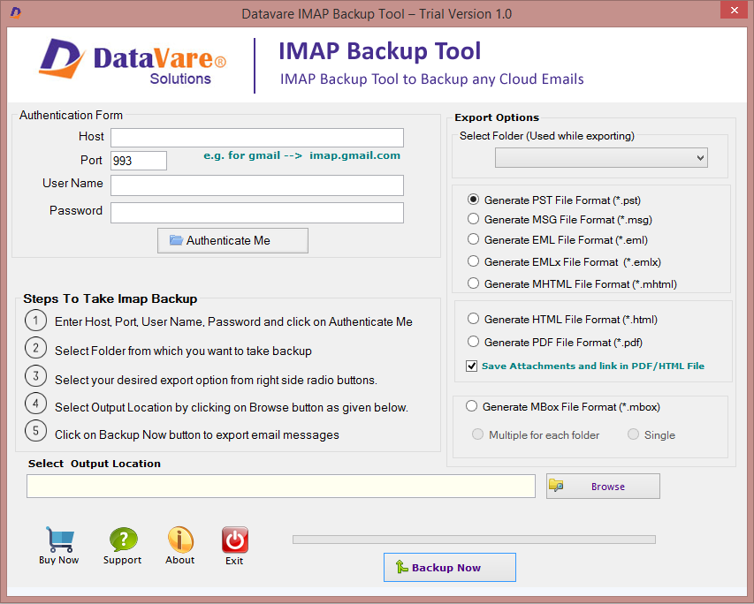Screen dimensions: 754x604
Task: Click the Authentication Form section label
Action: tap(71, 115)
